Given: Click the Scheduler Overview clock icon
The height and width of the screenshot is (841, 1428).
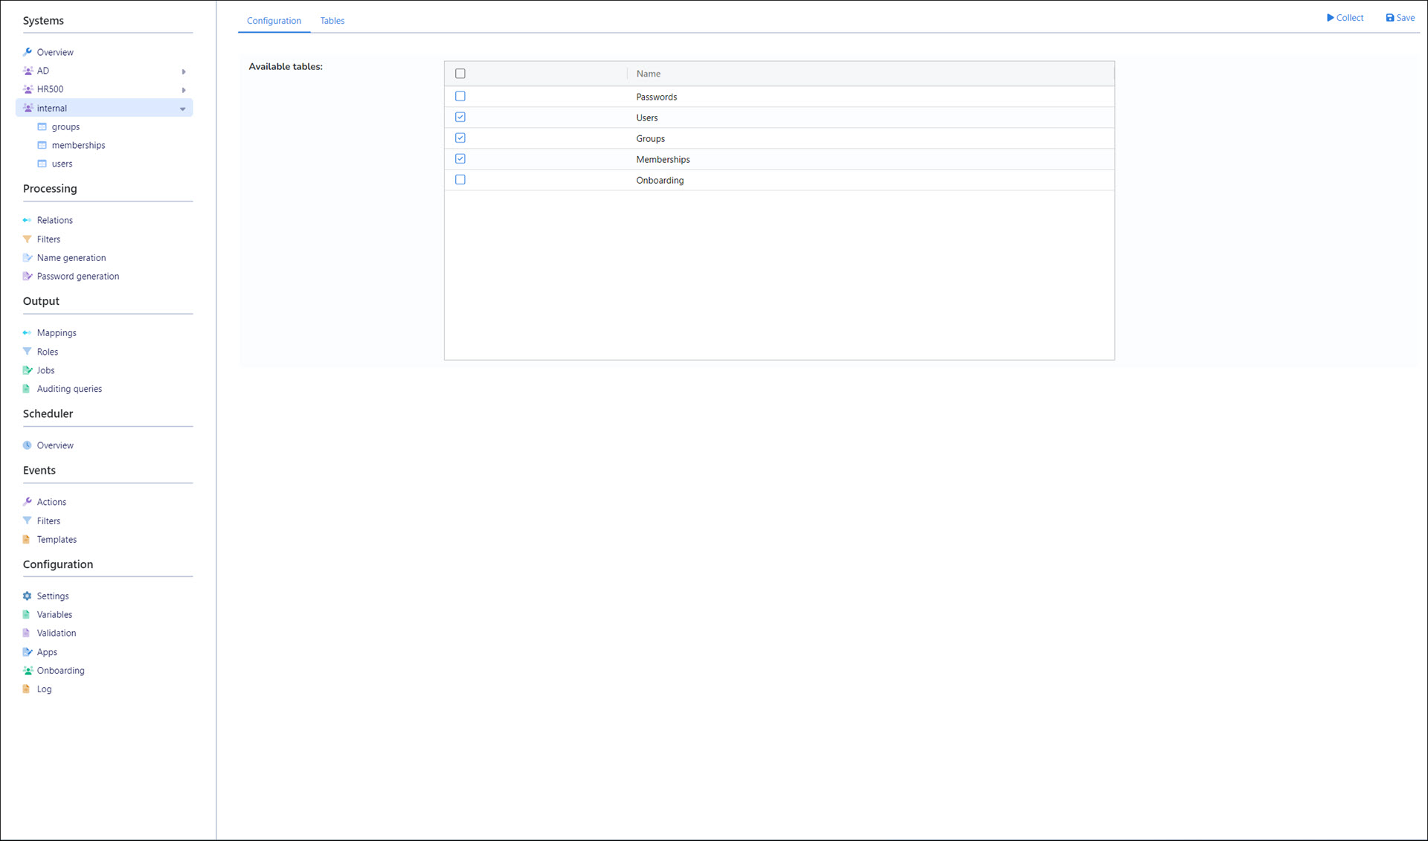Looking at the screenshot, I should point(28,445).
